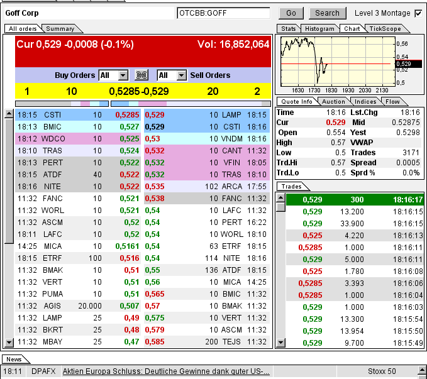The image size is (427, 379).
Task: Click the link buy/sell filters chain icon
Action: [x=141, y=75]
